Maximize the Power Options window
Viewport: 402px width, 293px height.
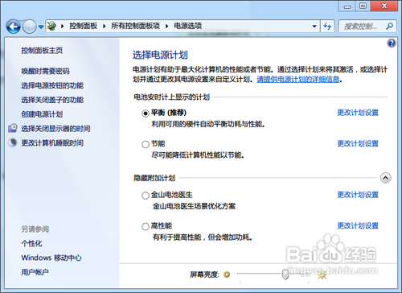click(x=363, y=6)
